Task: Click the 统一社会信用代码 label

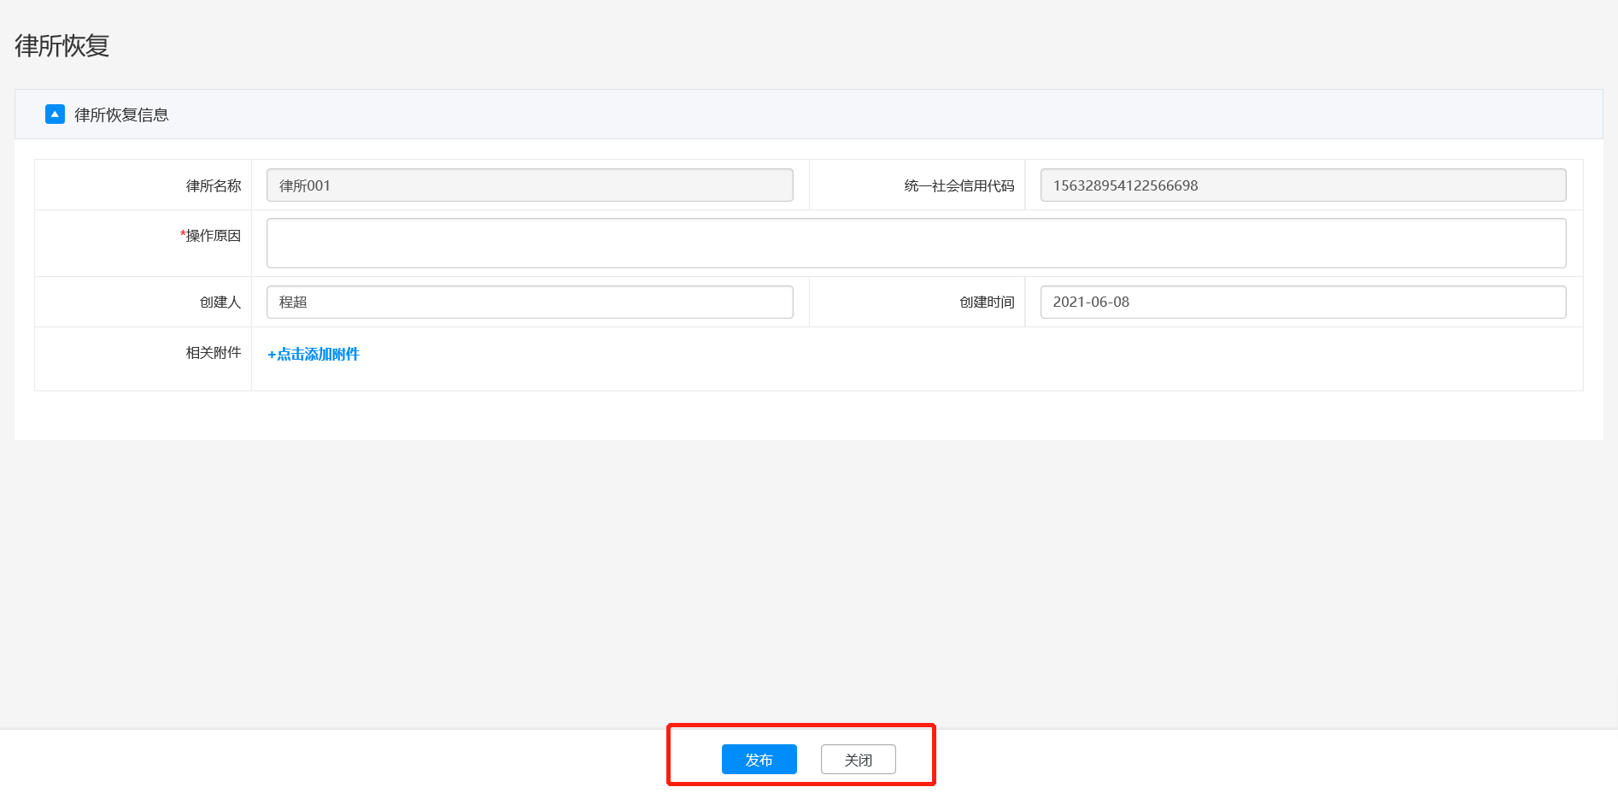Action: coord(959,186)
